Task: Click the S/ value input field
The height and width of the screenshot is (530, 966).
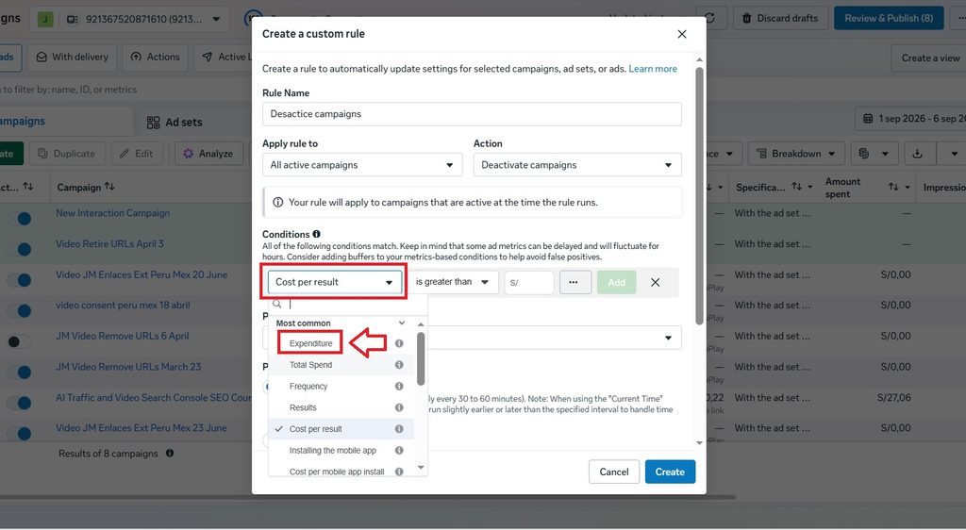Action: 529,283
